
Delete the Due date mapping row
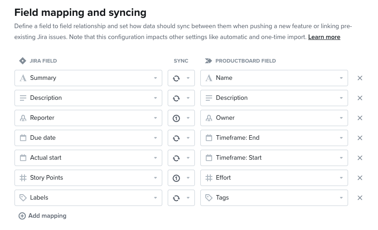click(x=360, y=138)
